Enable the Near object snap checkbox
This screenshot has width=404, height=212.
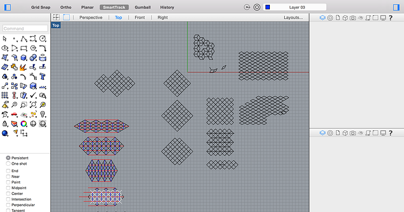click(x=8, y=176)
